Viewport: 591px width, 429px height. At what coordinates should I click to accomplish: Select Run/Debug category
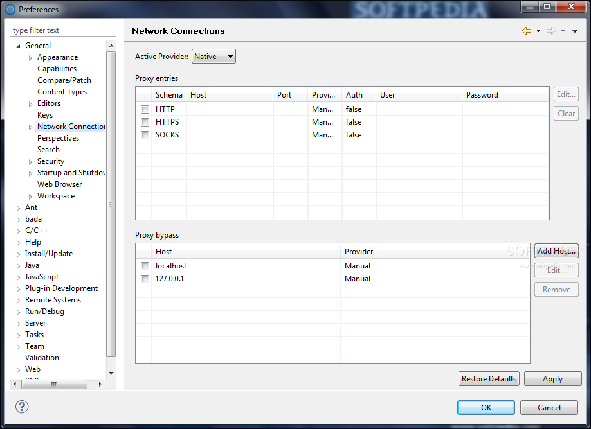click(x=44, y=311)
